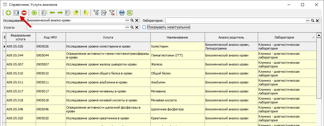Click the red delete record icon

[x=24, y=13]
